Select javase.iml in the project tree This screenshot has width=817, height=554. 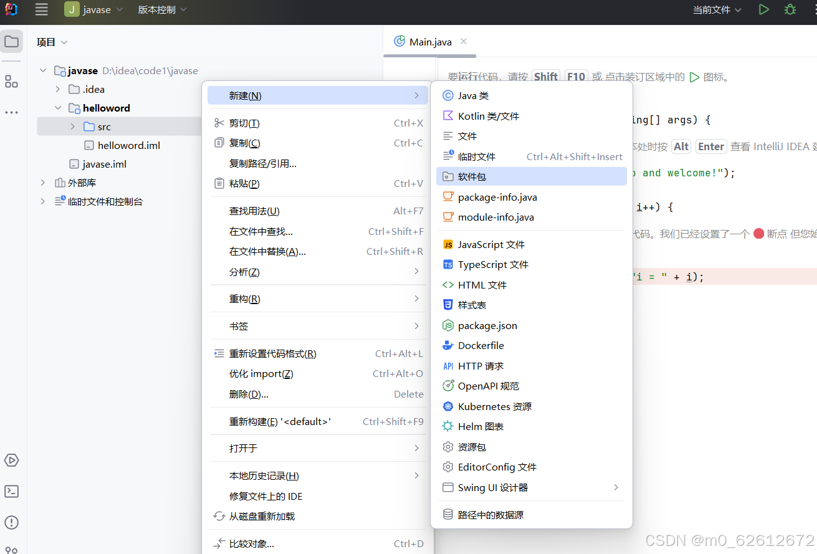tap(104, 164)
